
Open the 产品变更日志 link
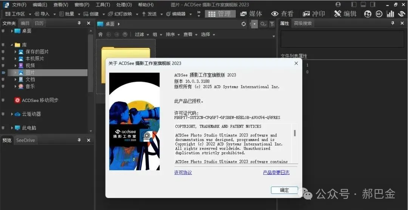[276, 172]
